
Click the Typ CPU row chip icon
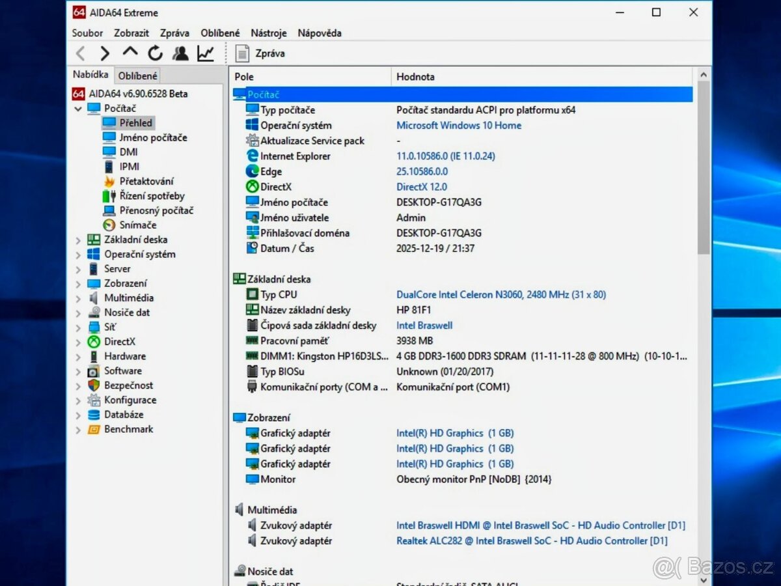coord(253,294)
